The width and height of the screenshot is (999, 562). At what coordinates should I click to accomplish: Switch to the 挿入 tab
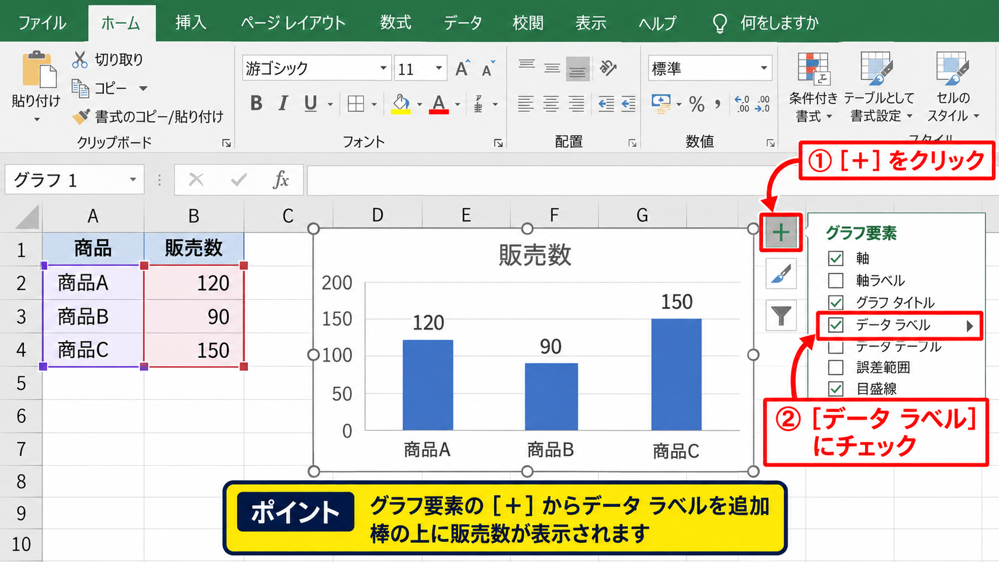[191, 23]
